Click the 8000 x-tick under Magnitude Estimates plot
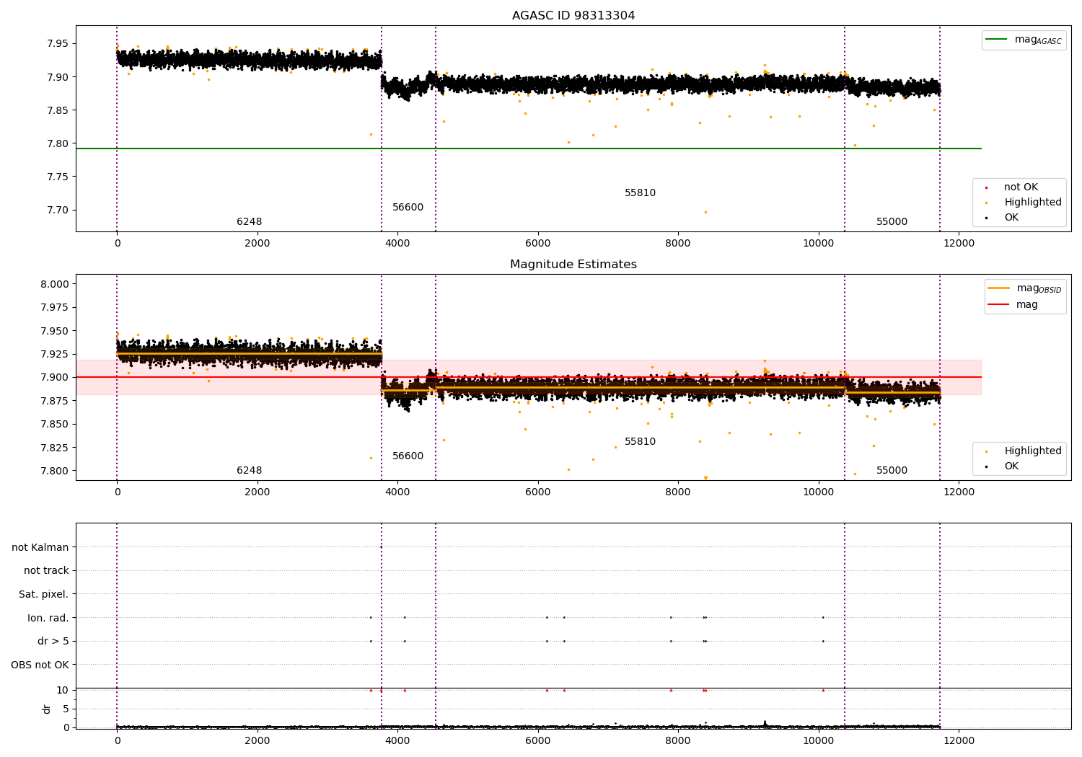Image resolution: width=1082 pixels, height=757 pixels. [678, 492]
